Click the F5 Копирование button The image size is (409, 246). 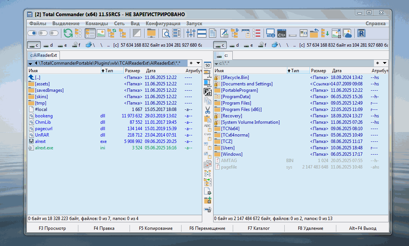(x=156, y=228)
